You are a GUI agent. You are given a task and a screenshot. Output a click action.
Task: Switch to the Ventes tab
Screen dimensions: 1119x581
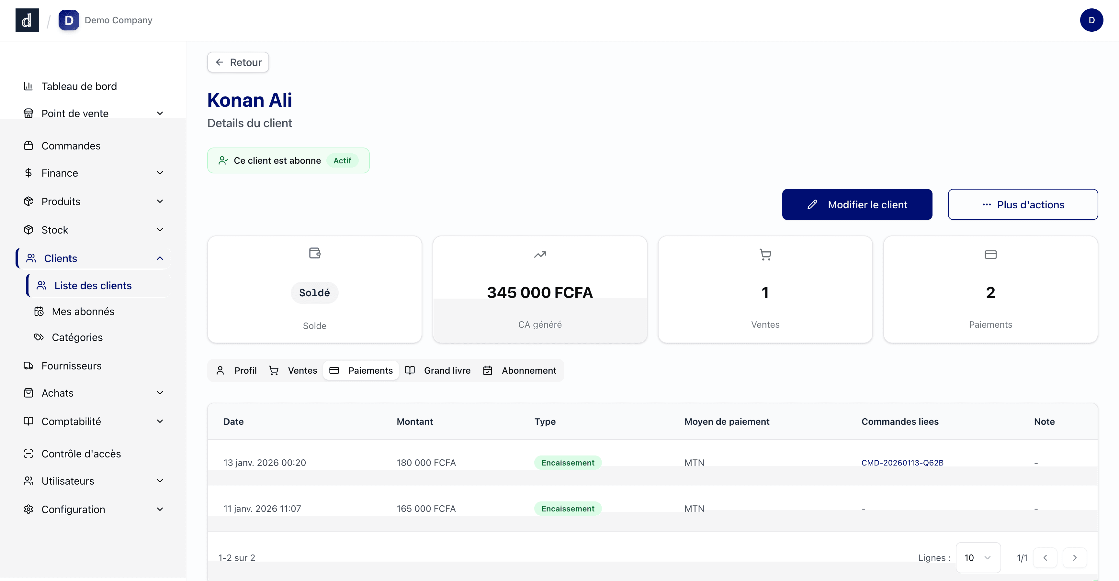click(293, 370)
